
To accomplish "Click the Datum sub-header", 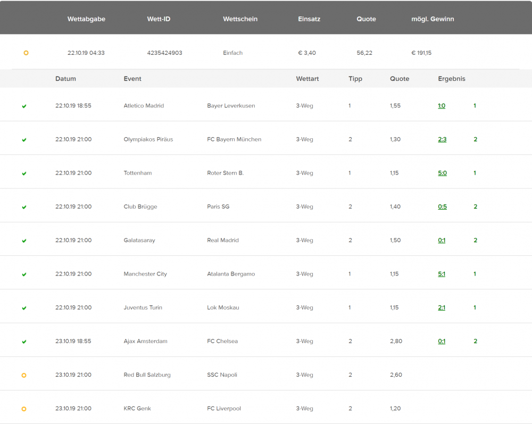I will [65, 79].
